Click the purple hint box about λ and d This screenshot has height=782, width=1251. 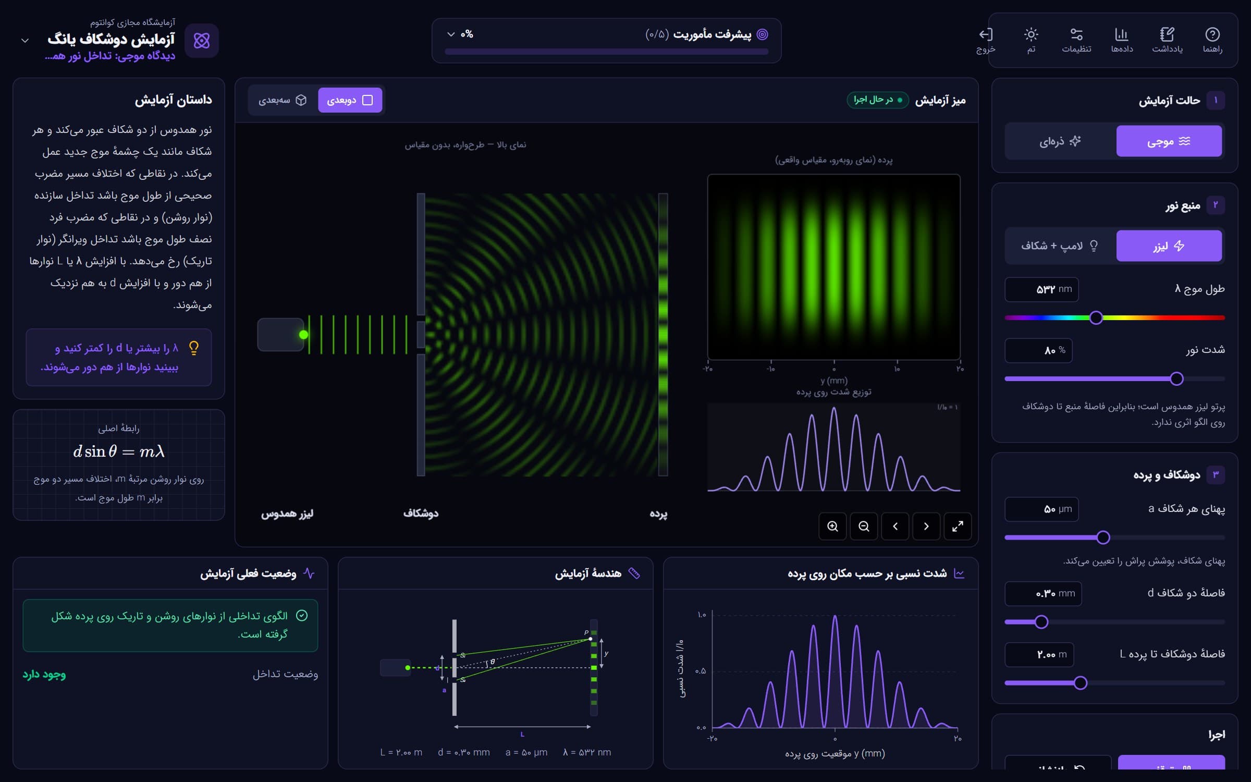click(119, 357)
